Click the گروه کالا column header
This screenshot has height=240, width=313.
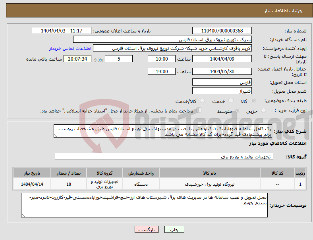(104, 173)
